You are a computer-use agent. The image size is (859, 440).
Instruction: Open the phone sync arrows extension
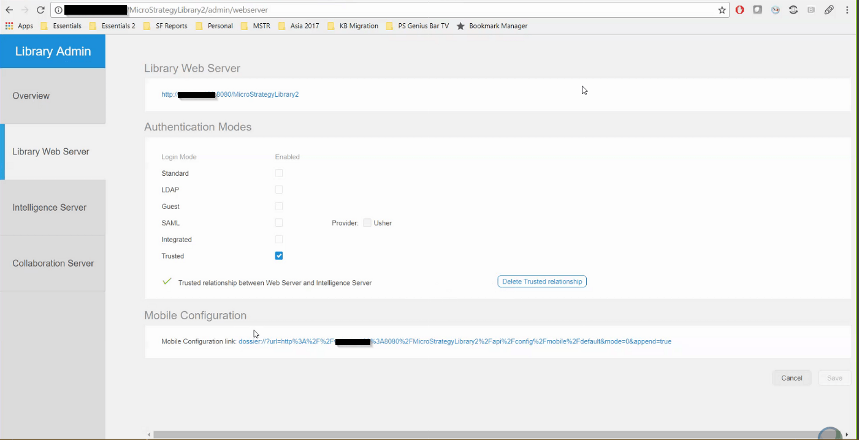793,10
